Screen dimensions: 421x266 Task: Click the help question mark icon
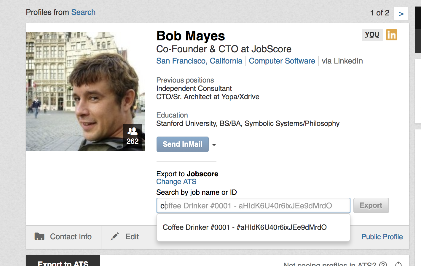tap(383, 264)
